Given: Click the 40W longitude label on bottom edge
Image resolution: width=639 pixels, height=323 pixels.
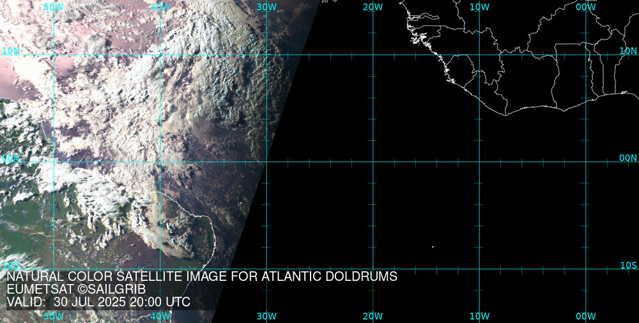Looking at the screenshot, I should pos(160,316).
